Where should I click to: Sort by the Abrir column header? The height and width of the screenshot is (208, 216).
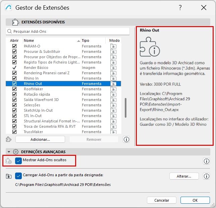(14, 40)
